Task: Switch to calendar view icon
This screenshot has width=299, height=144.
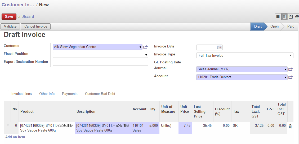Action: coord(291,17)
